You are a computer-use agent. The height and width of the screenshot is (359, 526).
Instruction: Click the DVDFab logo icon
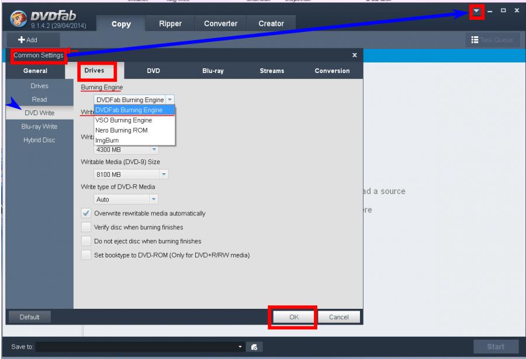click(x=19, y=19)
